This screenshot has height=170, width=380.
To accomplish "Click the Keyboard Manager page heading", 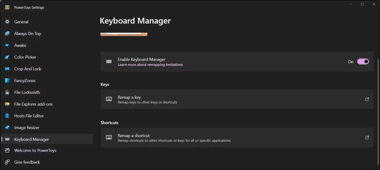I will click(135, 21).
